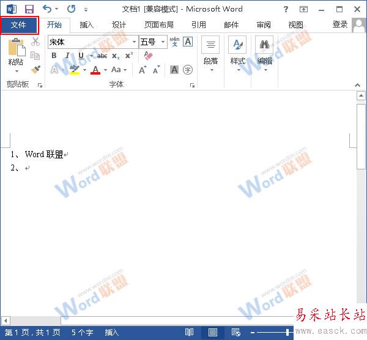
Task: Open the 引用 (References) tab
Action: (x=199, y=25)
